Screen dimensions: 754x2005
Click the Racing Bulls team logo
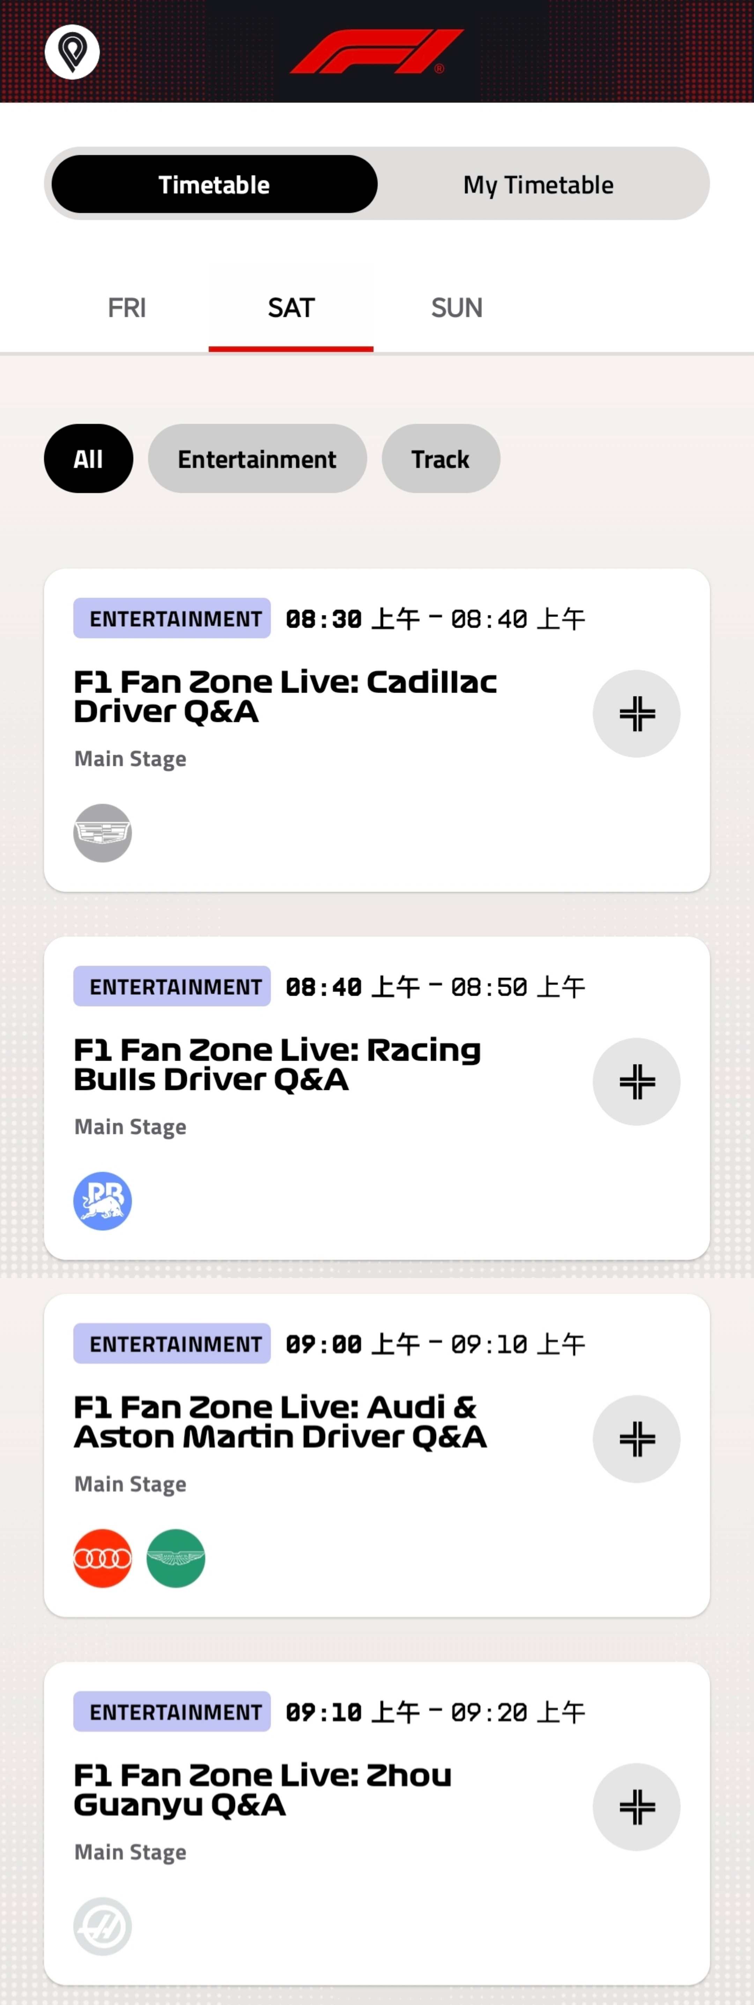coord(103,1201)
